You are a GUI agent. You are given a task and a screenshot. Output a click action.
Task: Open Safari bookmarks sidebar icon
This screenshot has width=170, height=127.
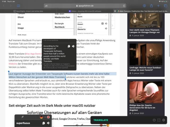[x=18, y=6]
